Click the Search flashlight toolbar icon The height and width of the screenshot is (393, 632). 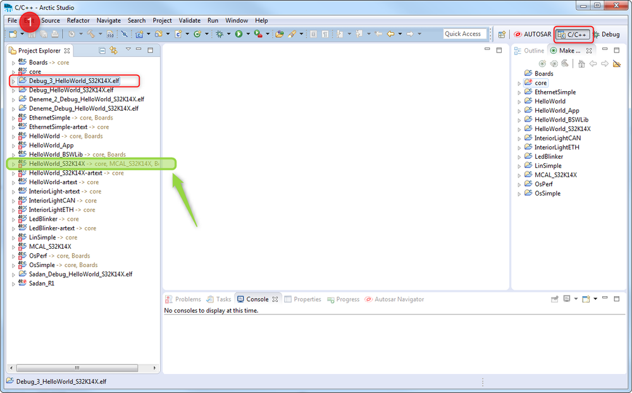[x=292, y=34]
